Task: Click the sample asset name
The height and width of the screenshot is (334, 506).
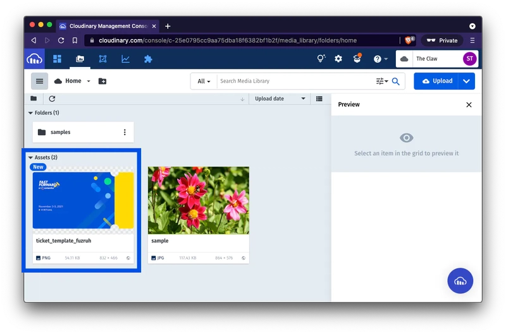Action: point(160,241)
